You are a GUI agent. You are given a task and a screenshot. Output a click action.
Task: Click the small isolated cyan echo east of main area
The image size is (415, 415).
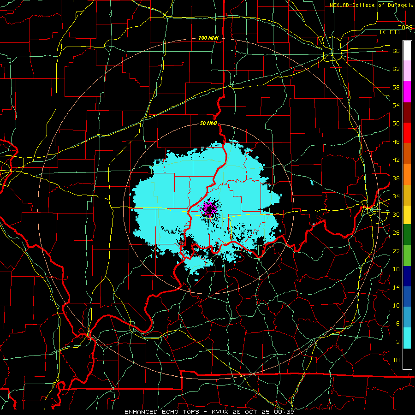tap(312, 182)
